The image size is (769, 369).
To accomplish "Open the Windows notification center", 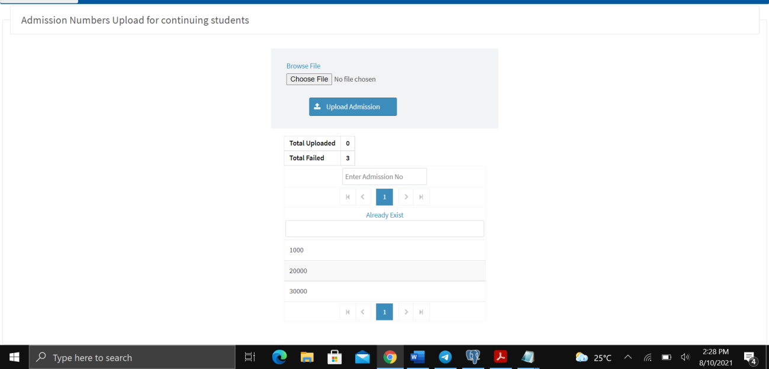I will click(x=750, y=358).
